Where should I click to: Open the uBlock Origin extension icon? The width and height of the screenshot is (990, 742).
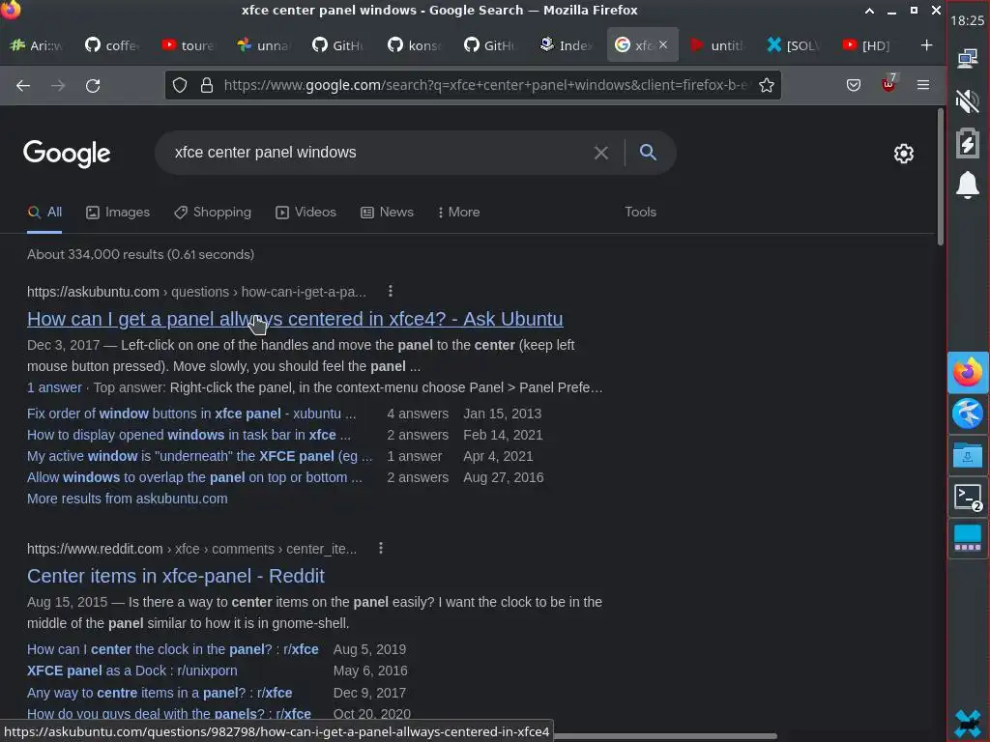(888, 84)
